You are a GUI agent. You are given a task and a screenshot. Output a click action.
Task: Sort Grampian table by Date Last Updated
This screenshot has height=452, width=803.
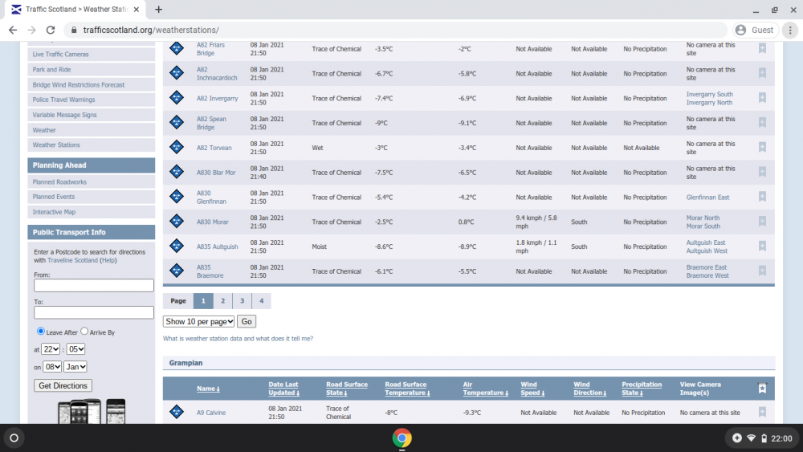pos(283,389)
